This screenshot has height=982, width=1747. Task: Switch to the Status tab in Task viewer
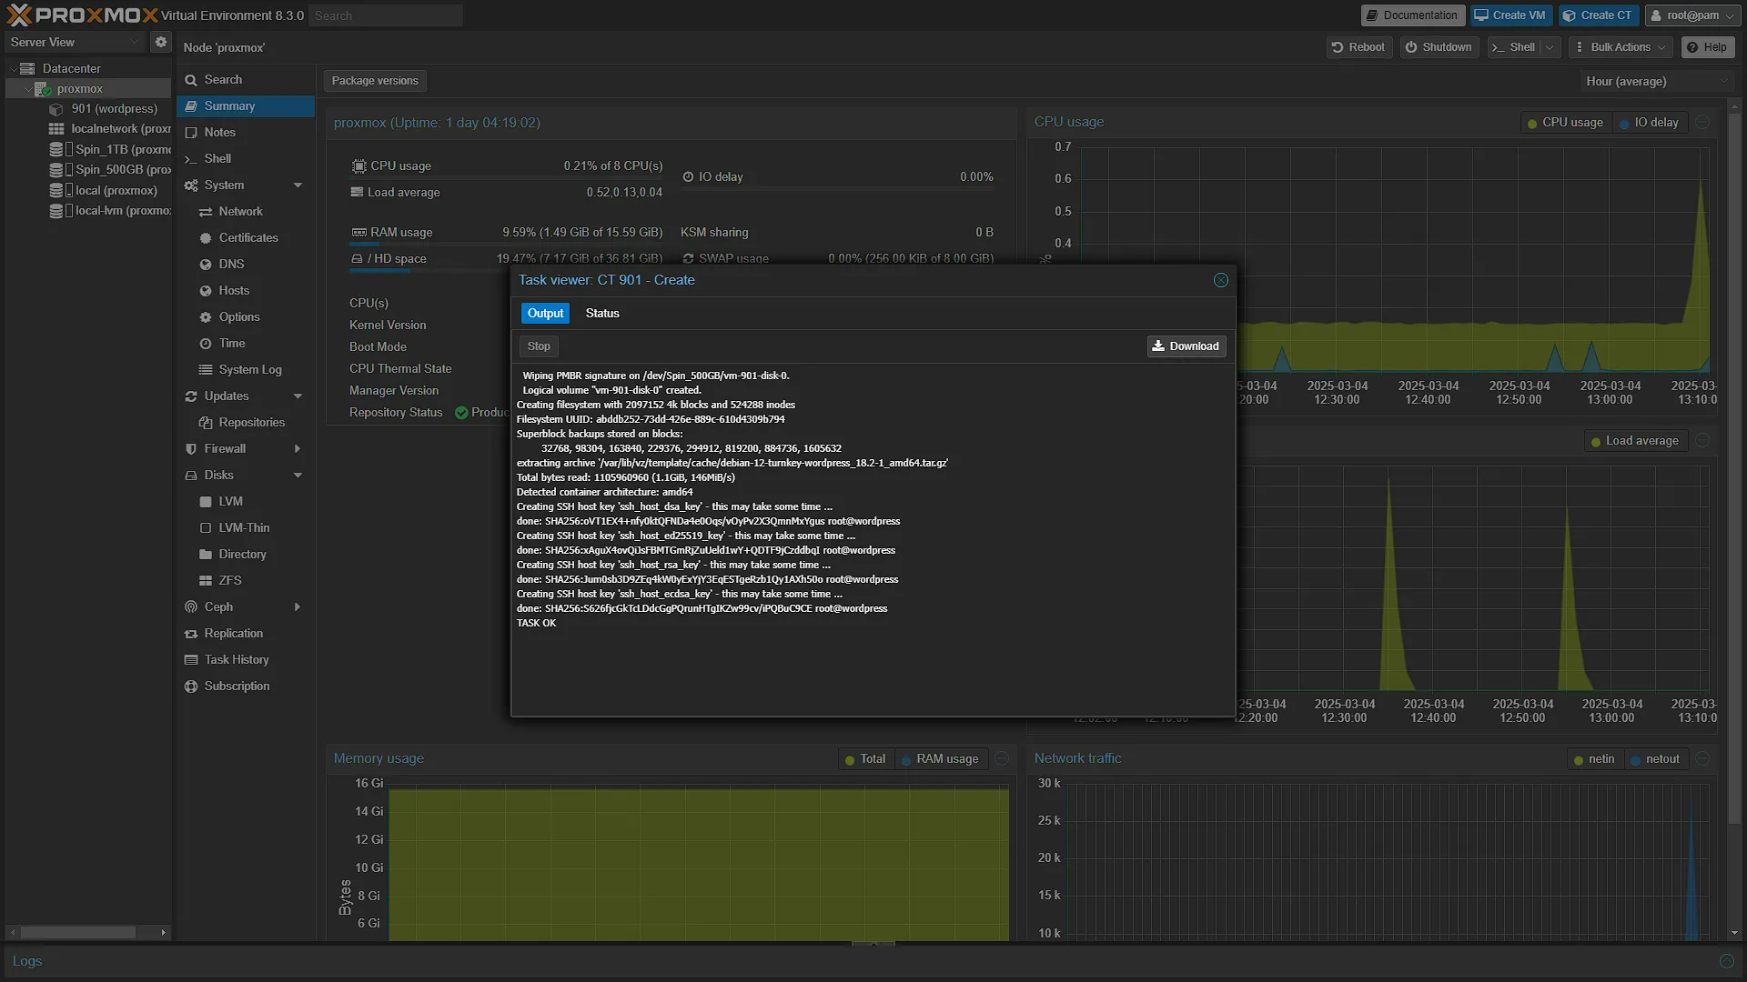(602, 313)
